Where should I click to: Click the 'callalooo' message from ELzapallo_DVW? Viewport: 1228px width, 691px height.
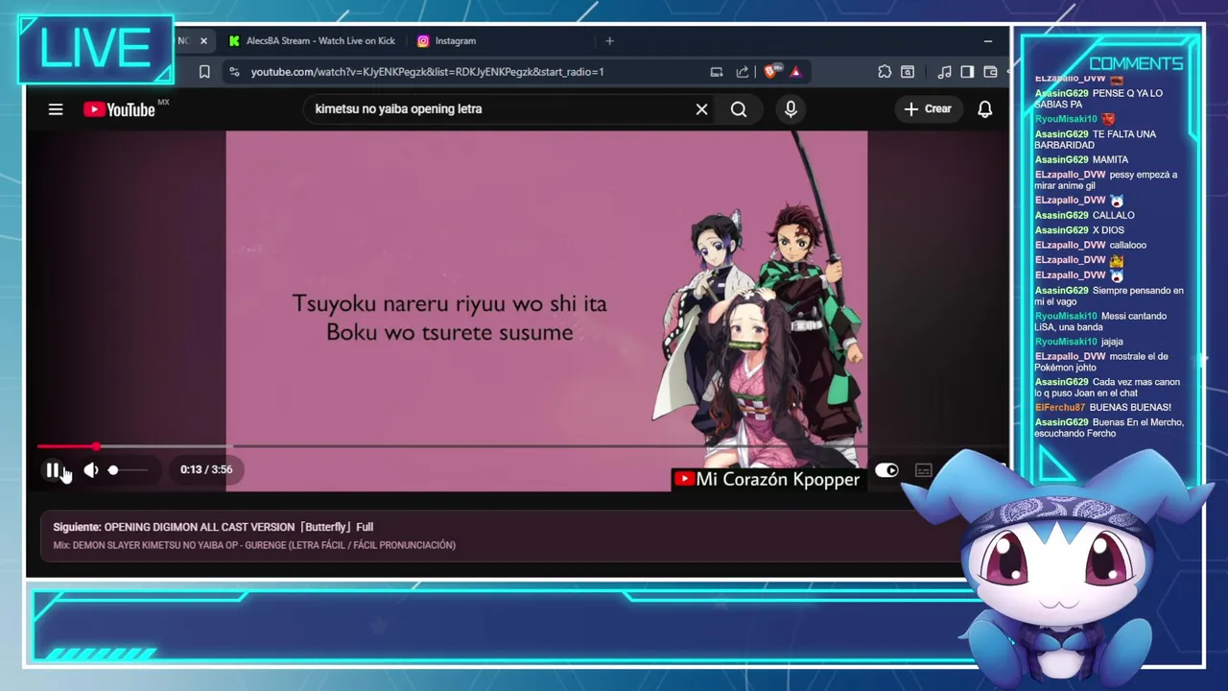tap(1128, 246)
